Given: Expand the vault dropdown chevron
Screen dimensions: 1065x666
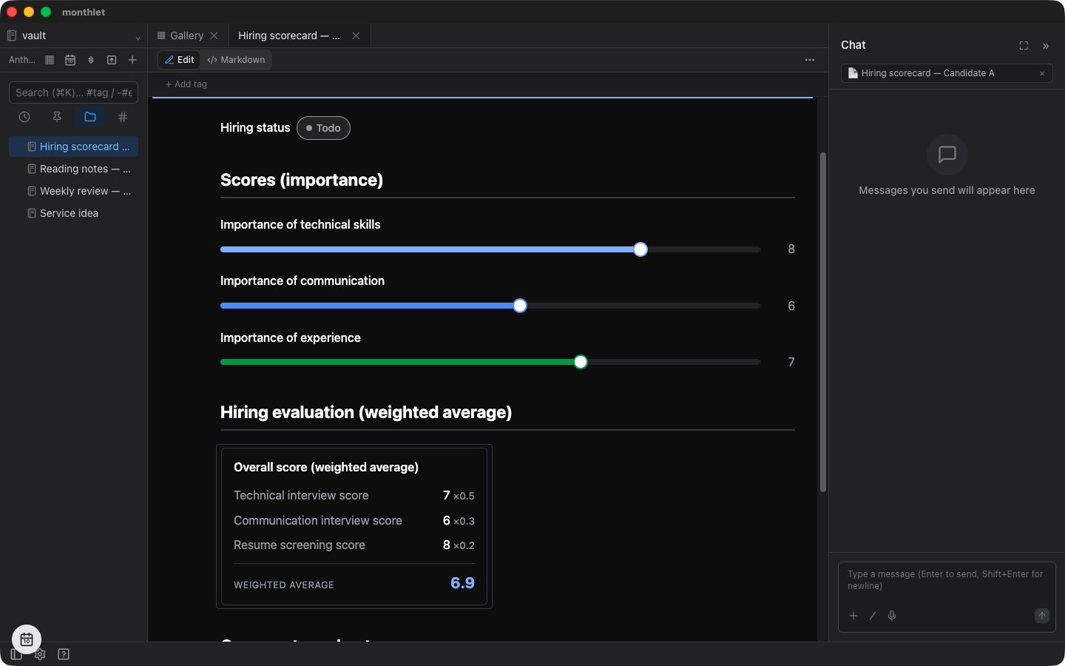Looking at the screenshot, I should [x=138, y=38].
